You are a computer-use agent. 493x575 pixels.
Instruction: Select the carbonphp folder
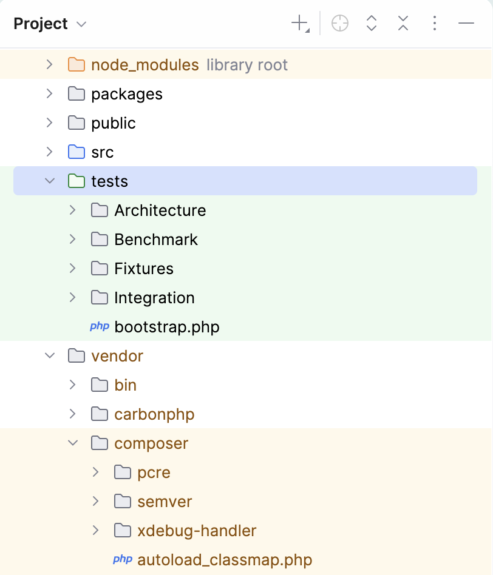click(154, 414)
